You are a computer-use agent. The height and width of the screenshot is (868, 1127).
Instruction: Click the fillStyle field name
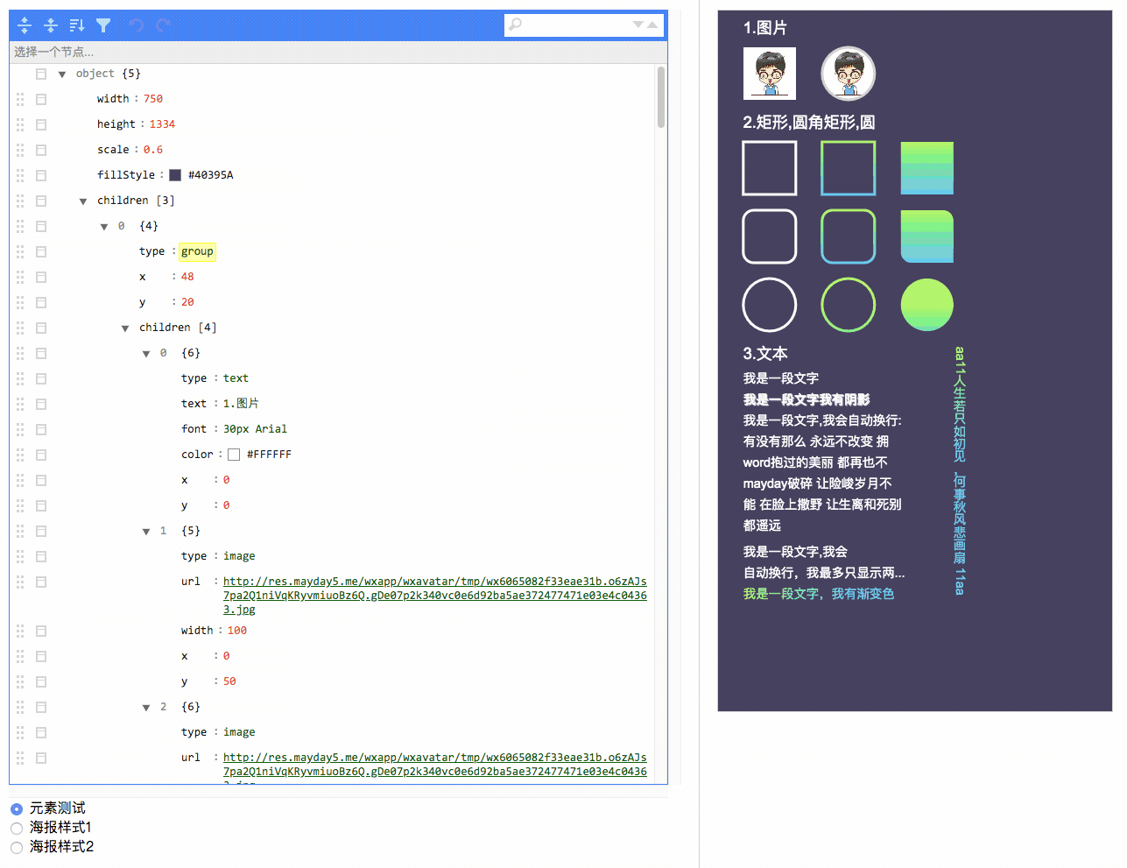[126, 175]
